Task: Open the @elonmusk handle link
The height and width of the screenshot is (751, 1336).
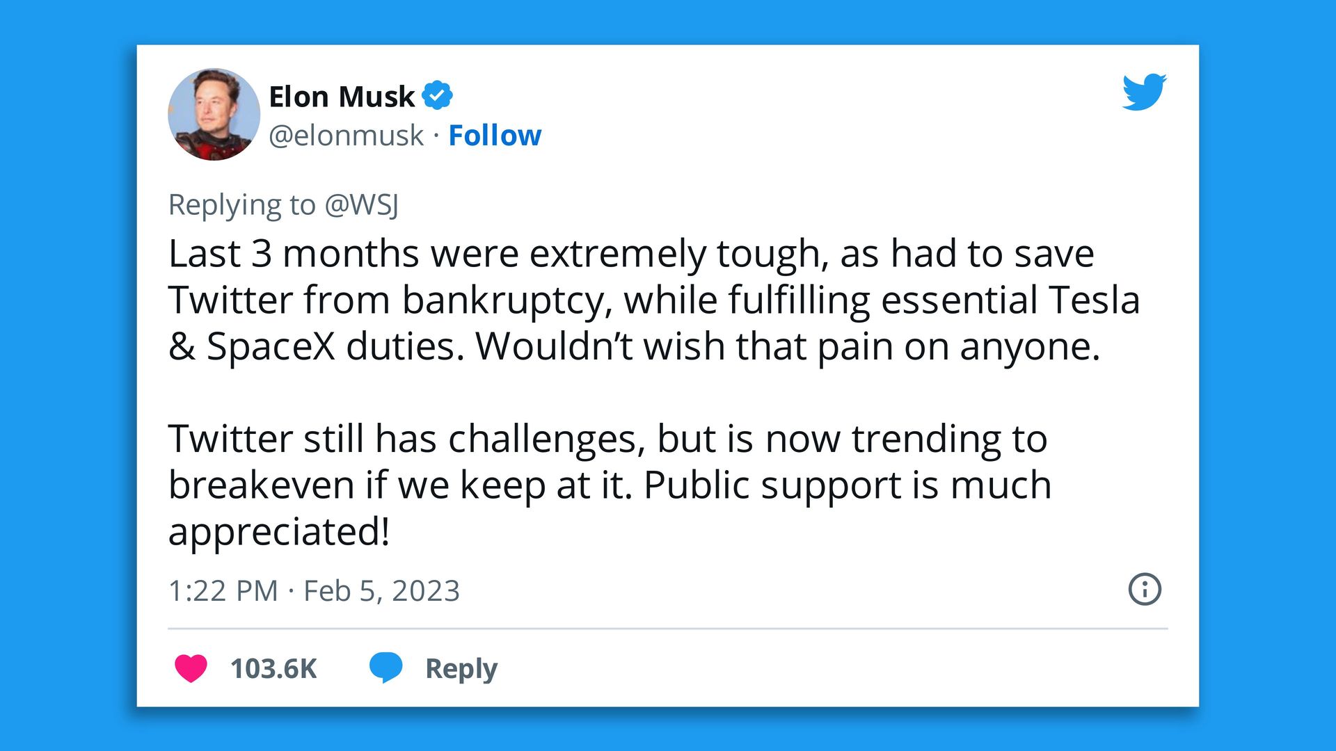Action: (346, 136)
